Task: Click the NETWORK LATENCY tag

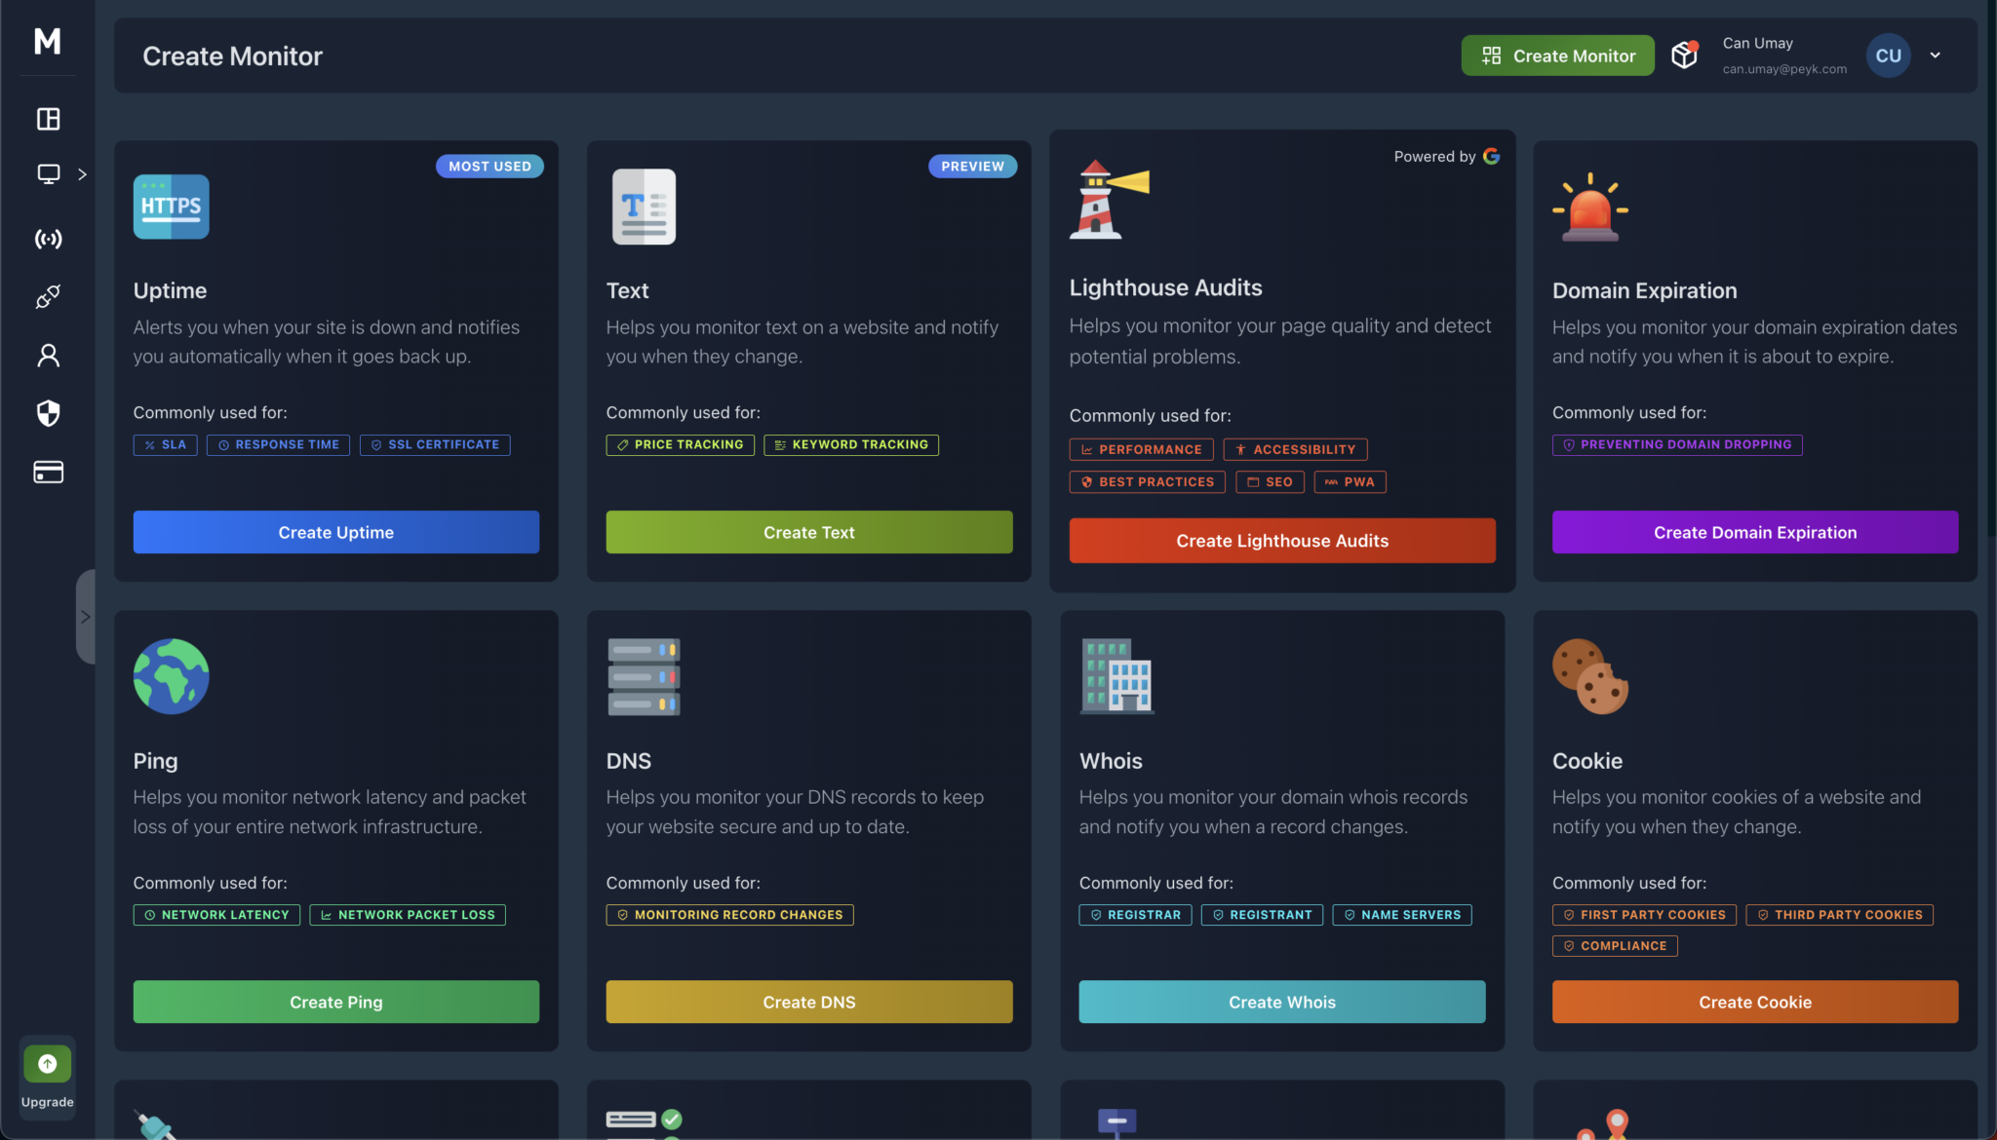Action: (x=216, y=915)
